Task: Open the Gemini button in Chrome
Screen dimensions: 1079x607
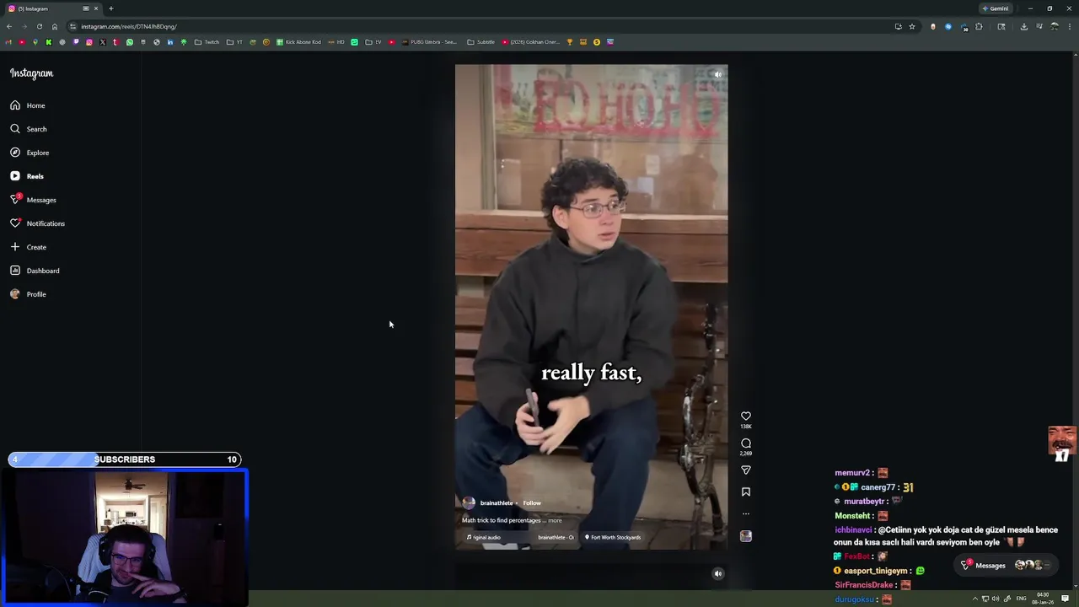Action: [996, 8]
